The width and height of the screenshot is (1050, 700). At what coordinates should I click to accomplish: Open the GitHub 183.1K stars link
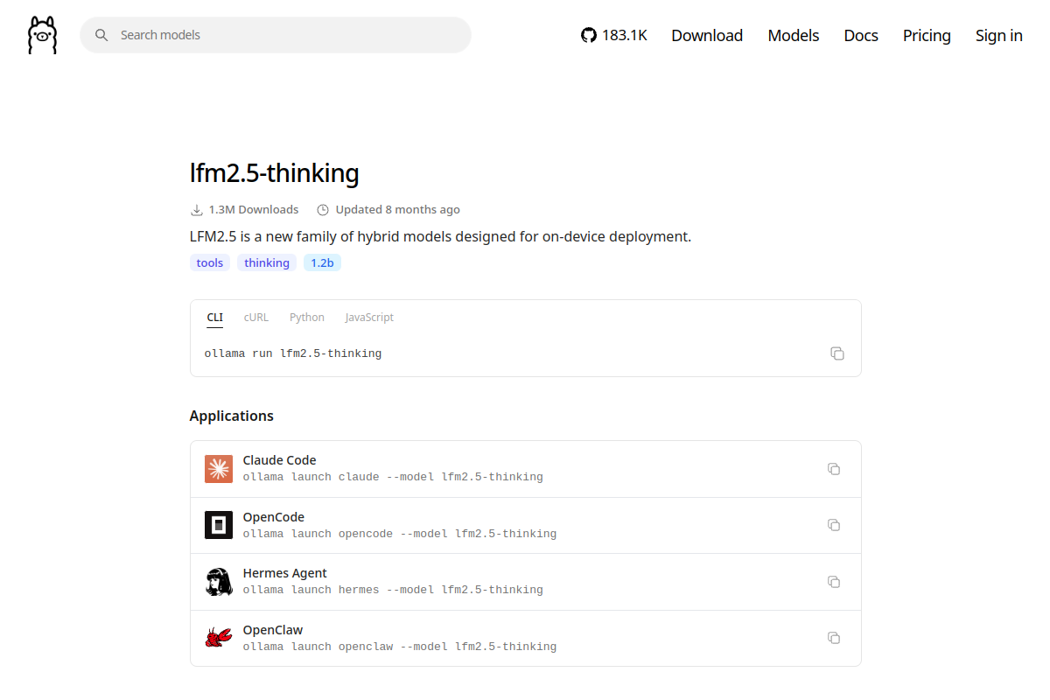pyautogui.click(x=614, y=35)
